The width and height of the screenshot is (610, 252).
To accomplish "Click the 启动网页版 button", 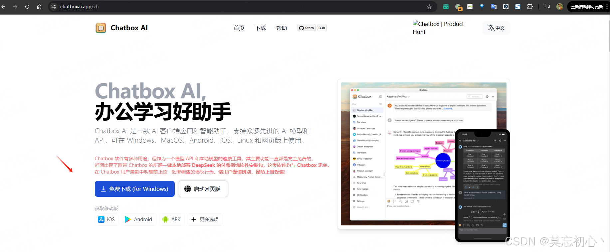I will coord(203,189).
